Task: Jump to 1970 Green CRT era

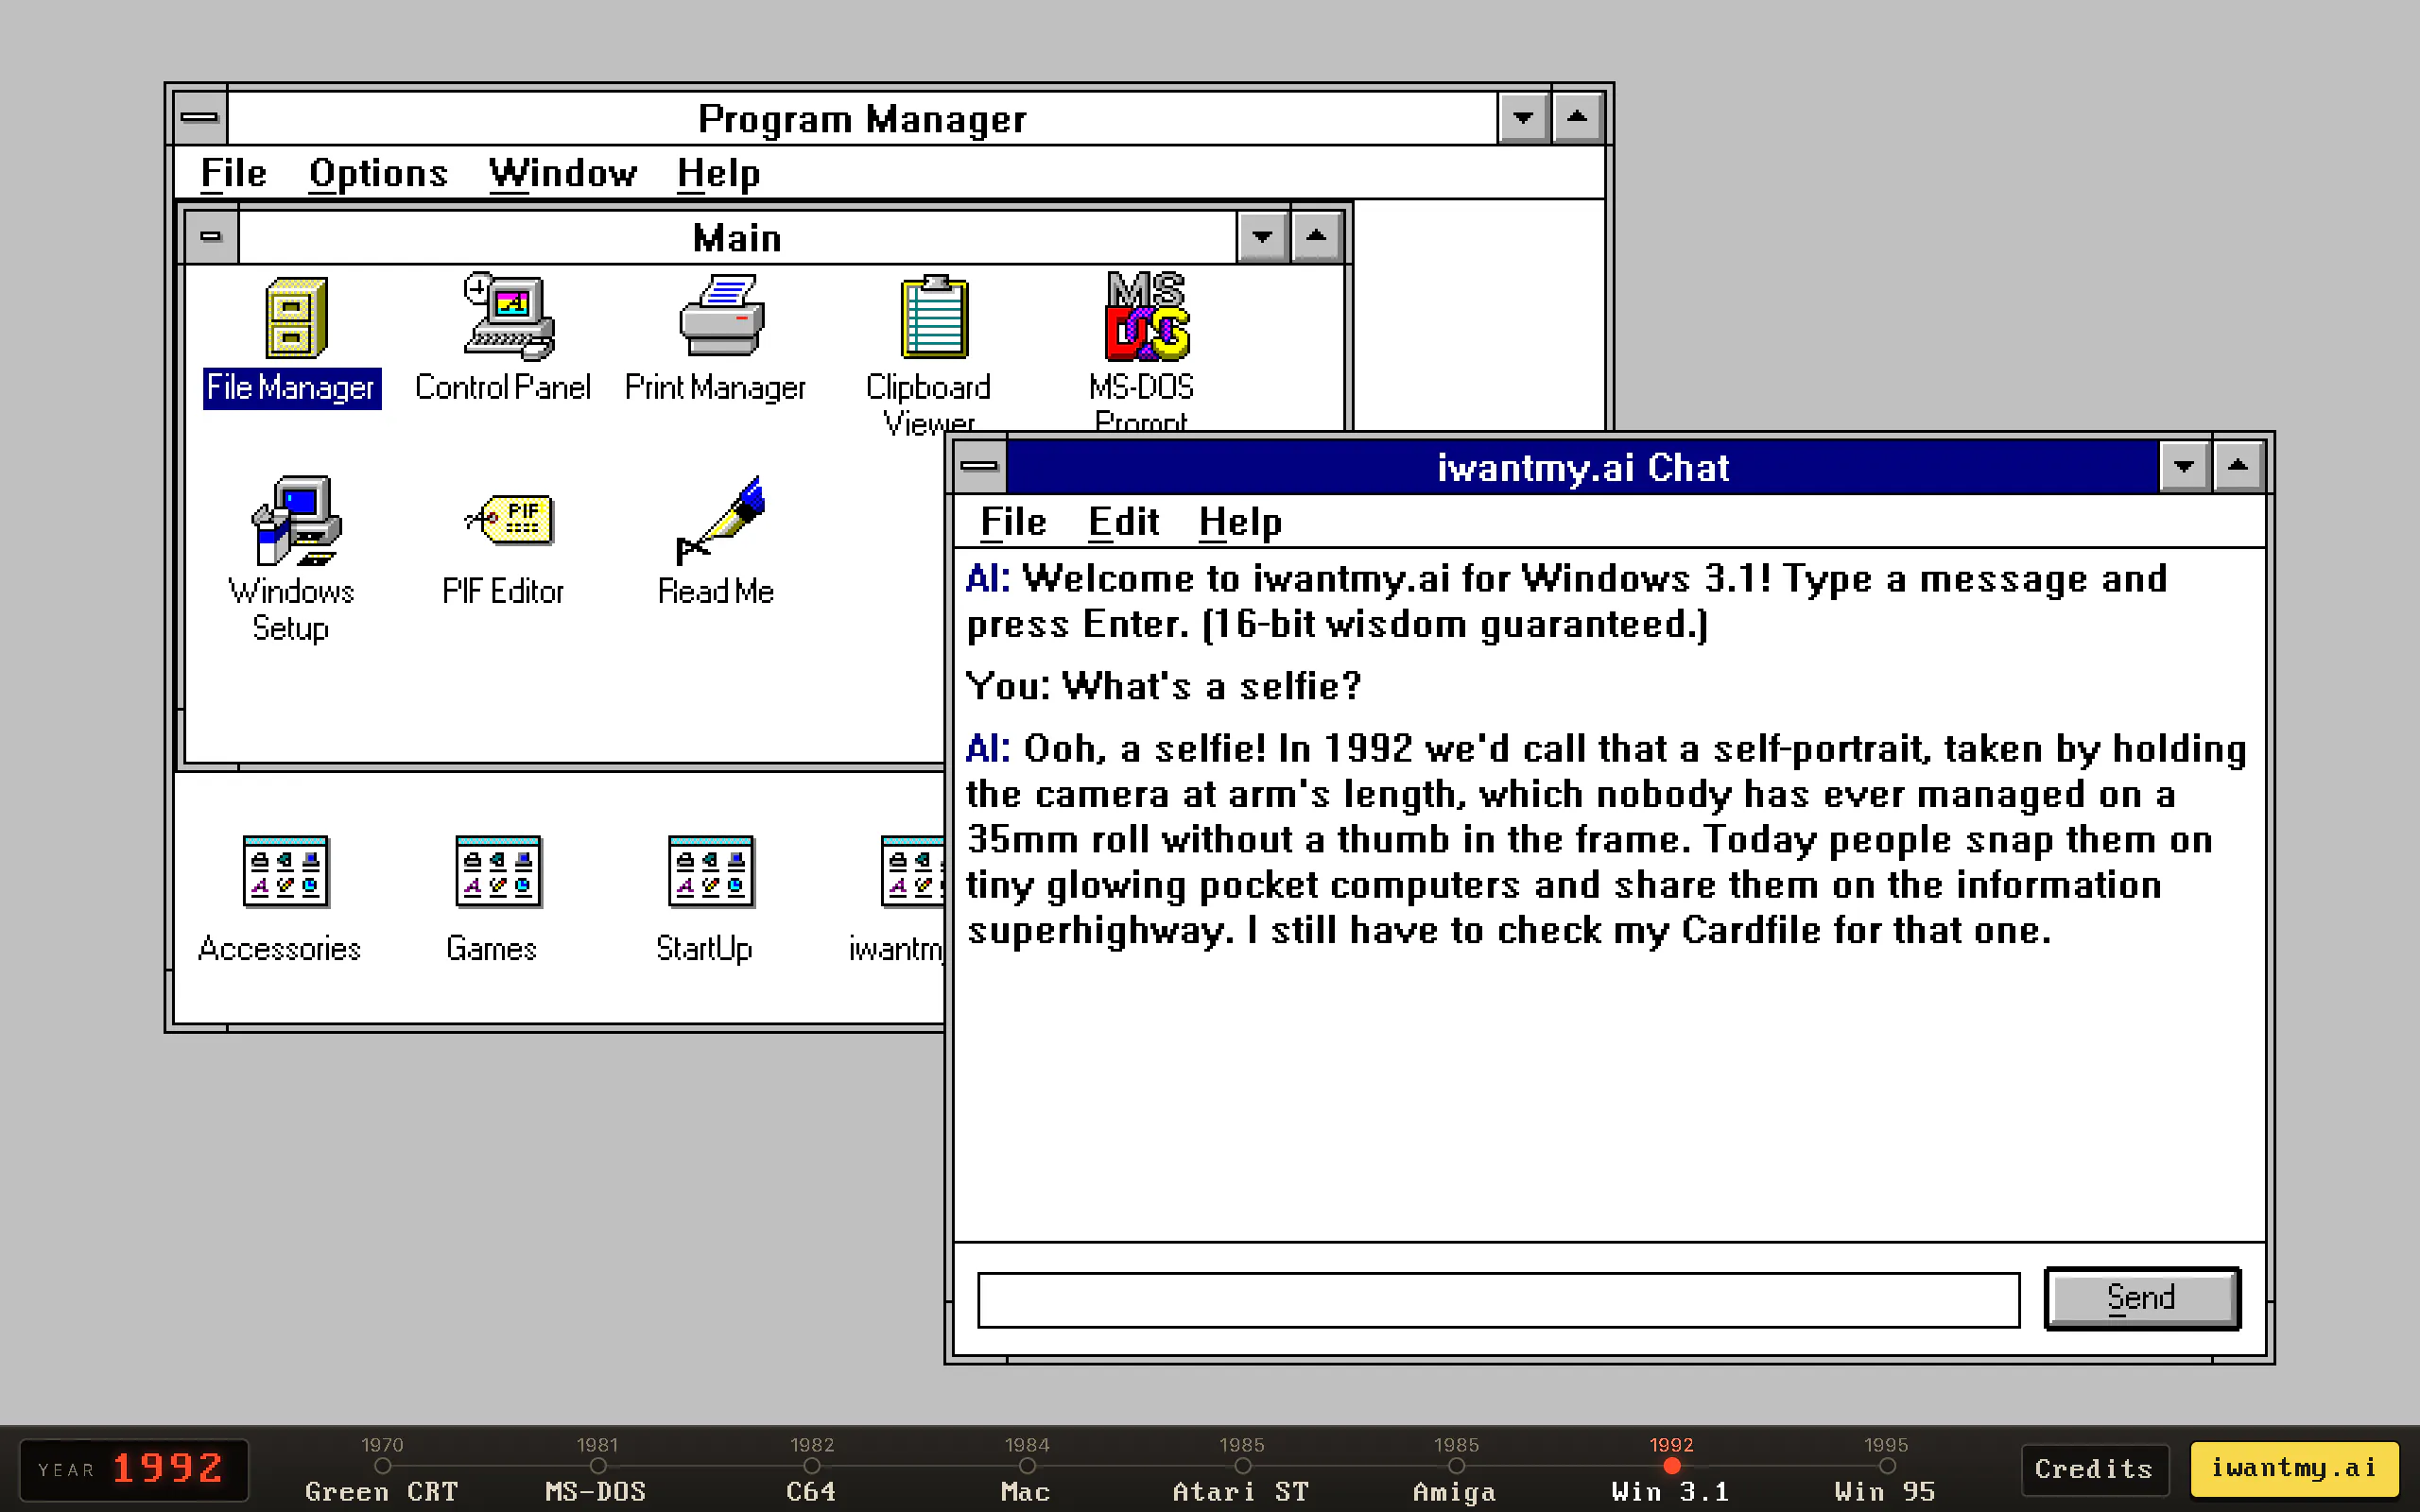Action: click(x=382, y=1470)
